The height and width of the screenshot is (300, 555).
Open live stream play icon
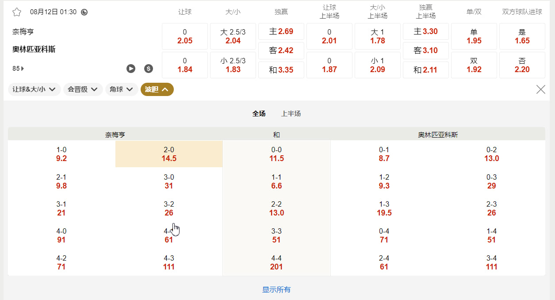pos(131,68)
